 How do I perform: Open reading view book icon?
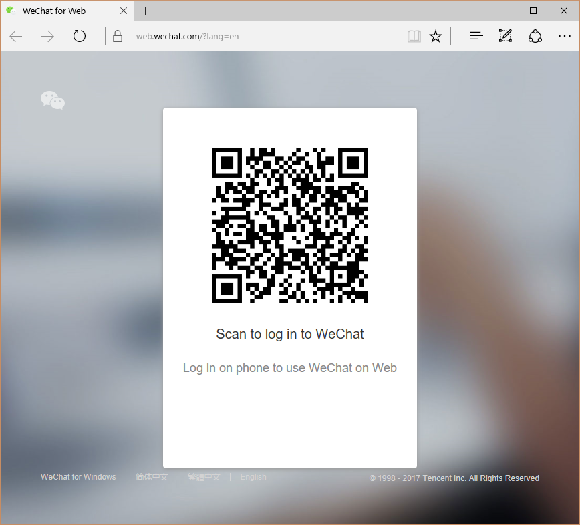[414, 36]
